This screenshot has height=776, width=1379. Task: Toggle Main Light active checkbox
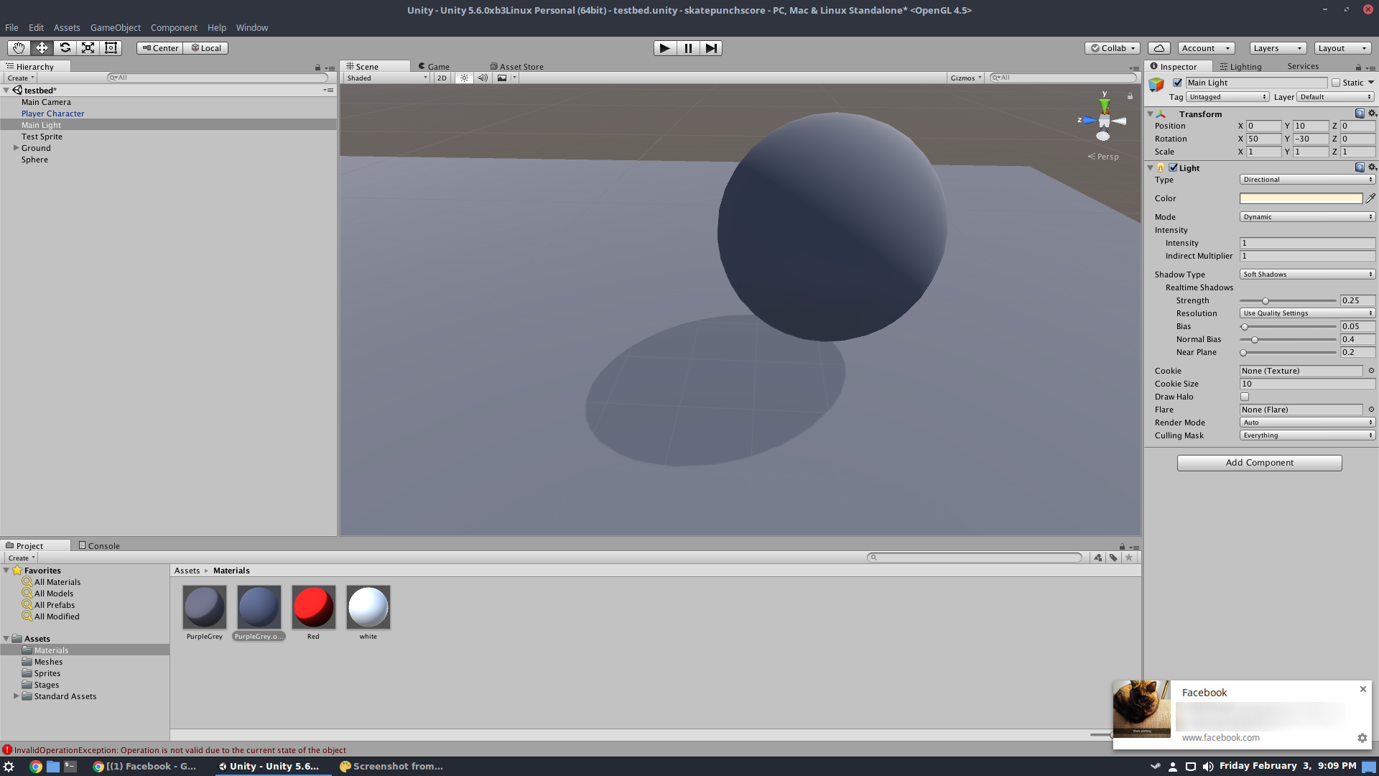pyautogui.click(x=1177, y=83)
